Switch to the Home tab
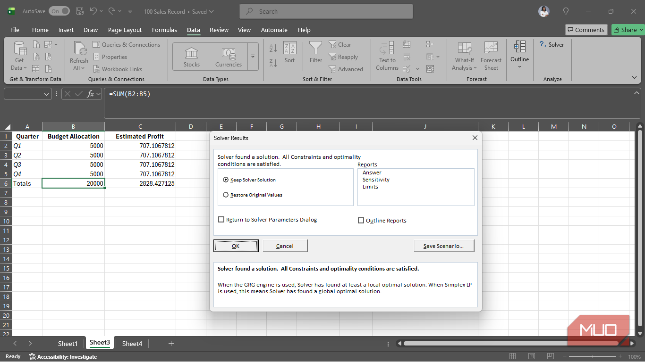The image size is (645, 362). (x=40, y=30)
